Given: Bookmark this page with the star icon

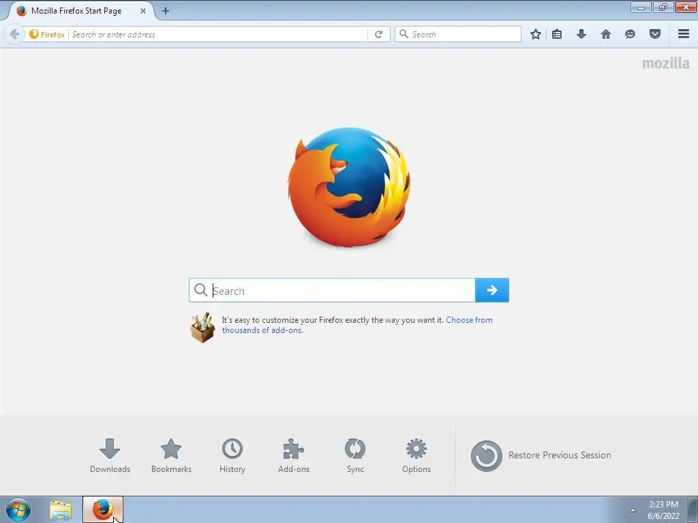Looking at the screenshot, I should click(x=536, y=34).
